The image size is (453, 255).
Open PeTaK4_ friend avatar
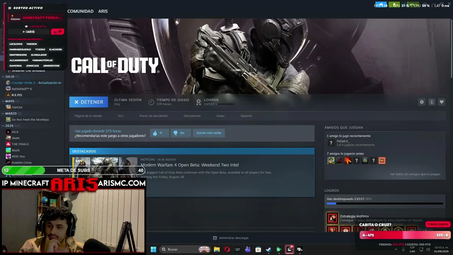click(x=331, y=143)
